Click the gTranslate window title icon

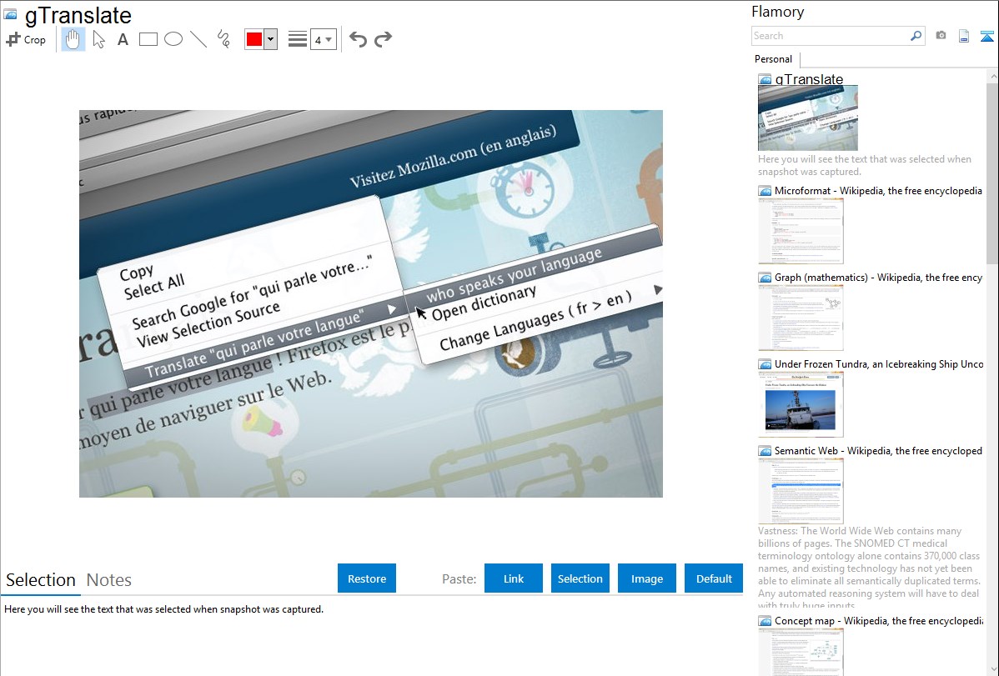[10, 14]
